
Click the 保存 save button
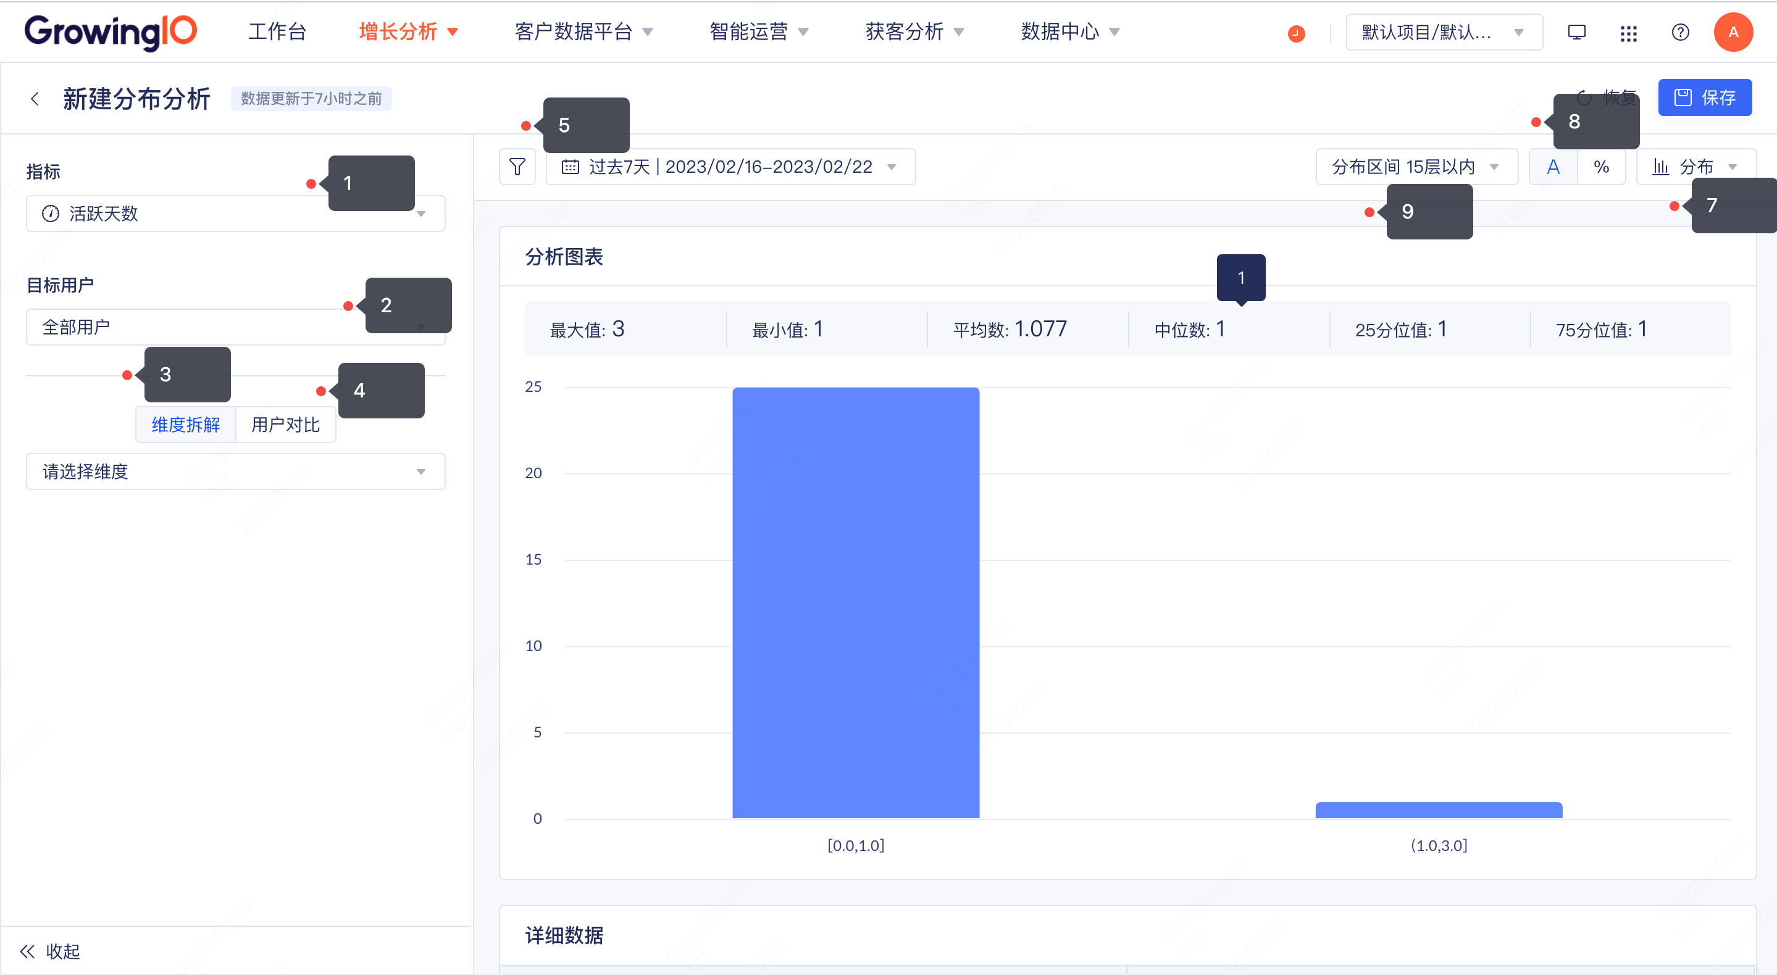click(1705, 97)
